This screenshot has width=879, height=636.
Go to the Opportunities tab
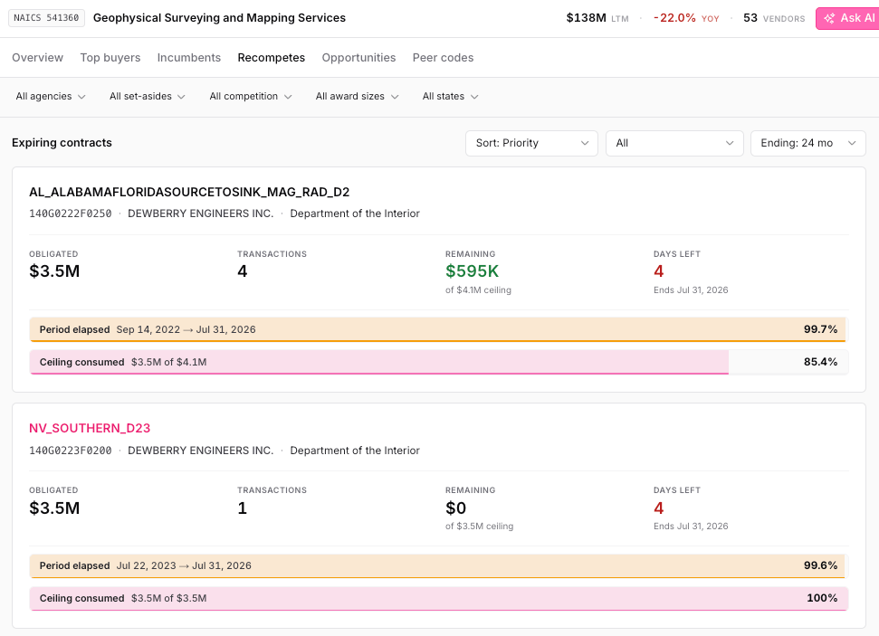click(358, 58)
